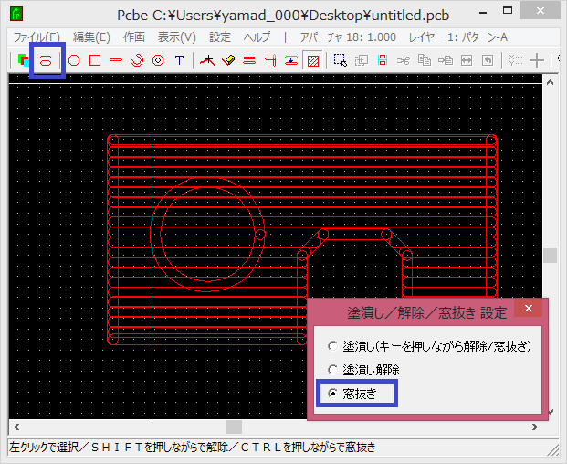Click the yellow eraser tool icon

(x=228, y=60)
